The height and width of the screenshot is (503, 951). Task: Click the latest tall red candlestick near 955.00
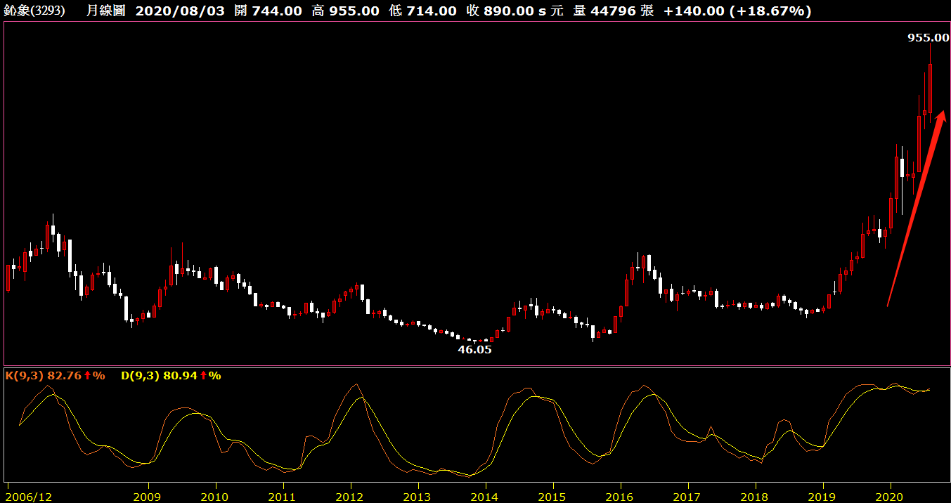click(x=930, y=88)
